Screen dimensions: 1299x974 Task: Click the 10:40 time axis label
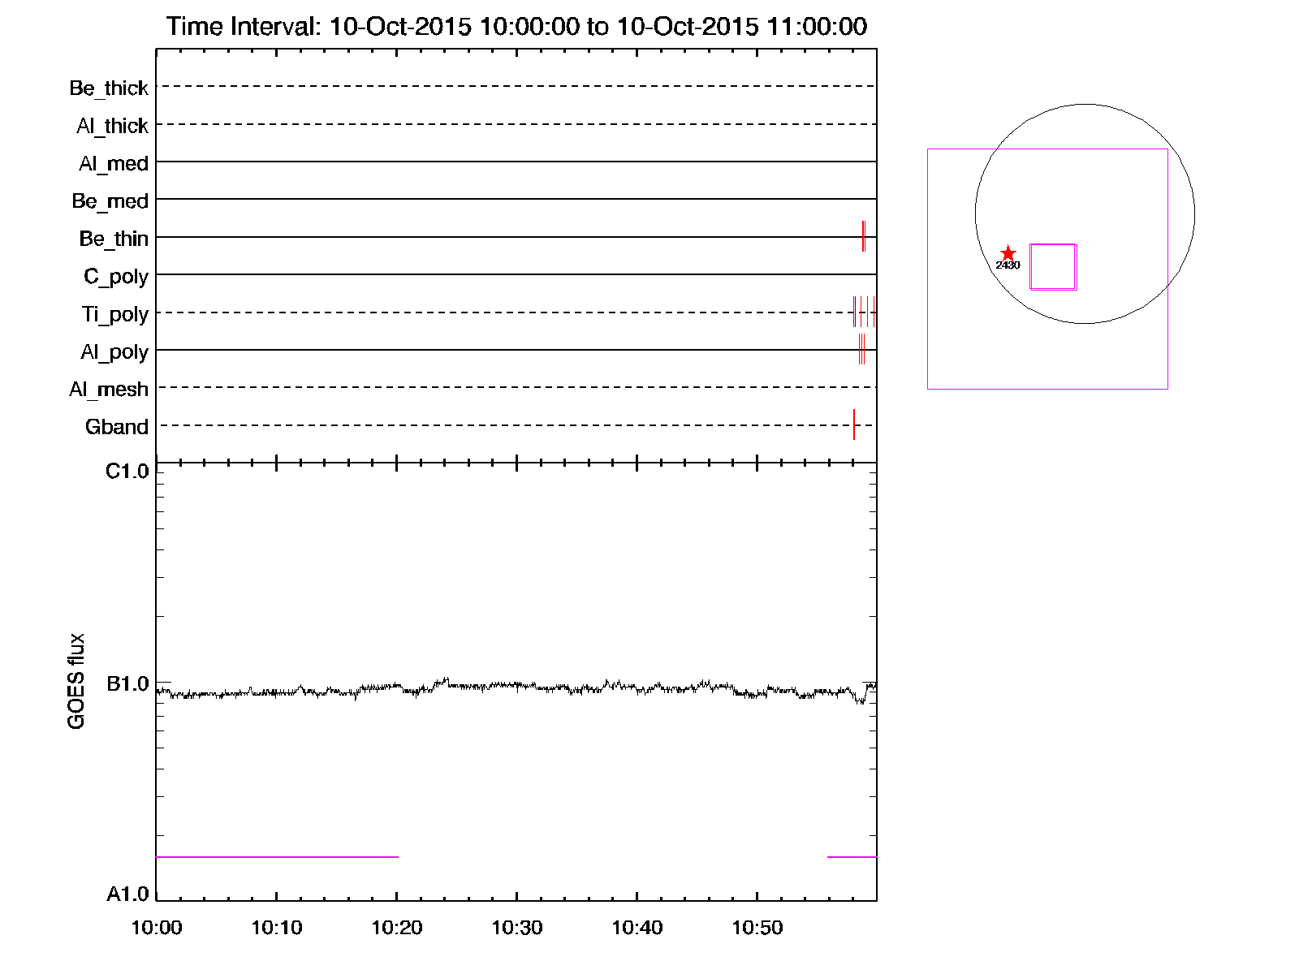637,928
